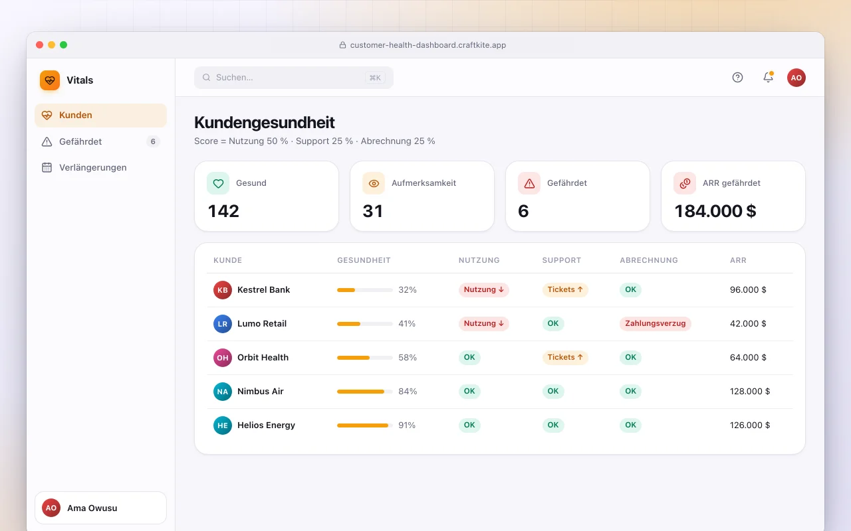851x531 pixels.
Task: Select the Nimbus Air name
Action: tap(261, 392)
